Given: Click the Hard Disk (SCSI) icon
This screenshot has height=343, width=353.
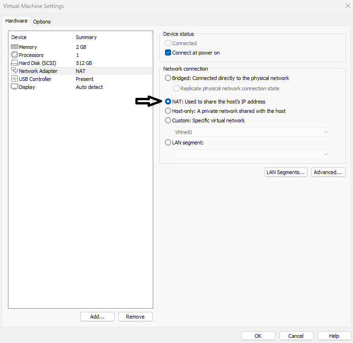Looking at the screenshot, I should (x=15, y=63).
